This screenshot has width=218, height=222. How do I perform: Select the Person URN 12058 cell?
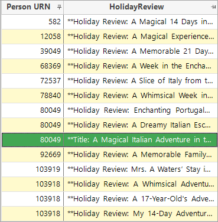point(32,37)
